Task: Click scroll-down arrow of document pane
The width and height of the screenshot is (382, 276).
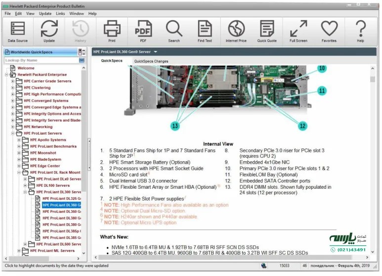Action: (x=372, y=252)
